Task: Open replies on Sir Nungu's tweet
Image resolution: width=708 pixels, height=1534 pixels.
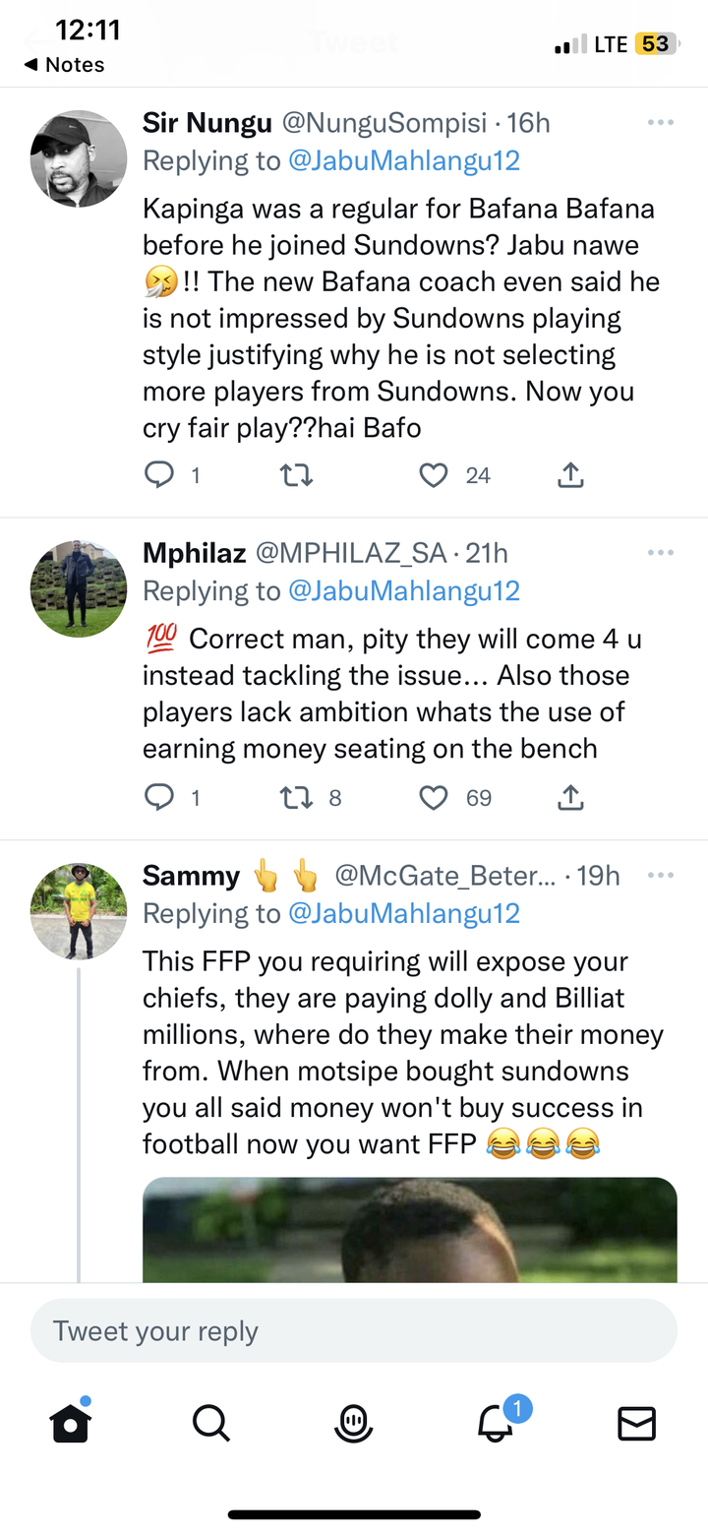Action: pyautogui.click(x=158, y=475)
